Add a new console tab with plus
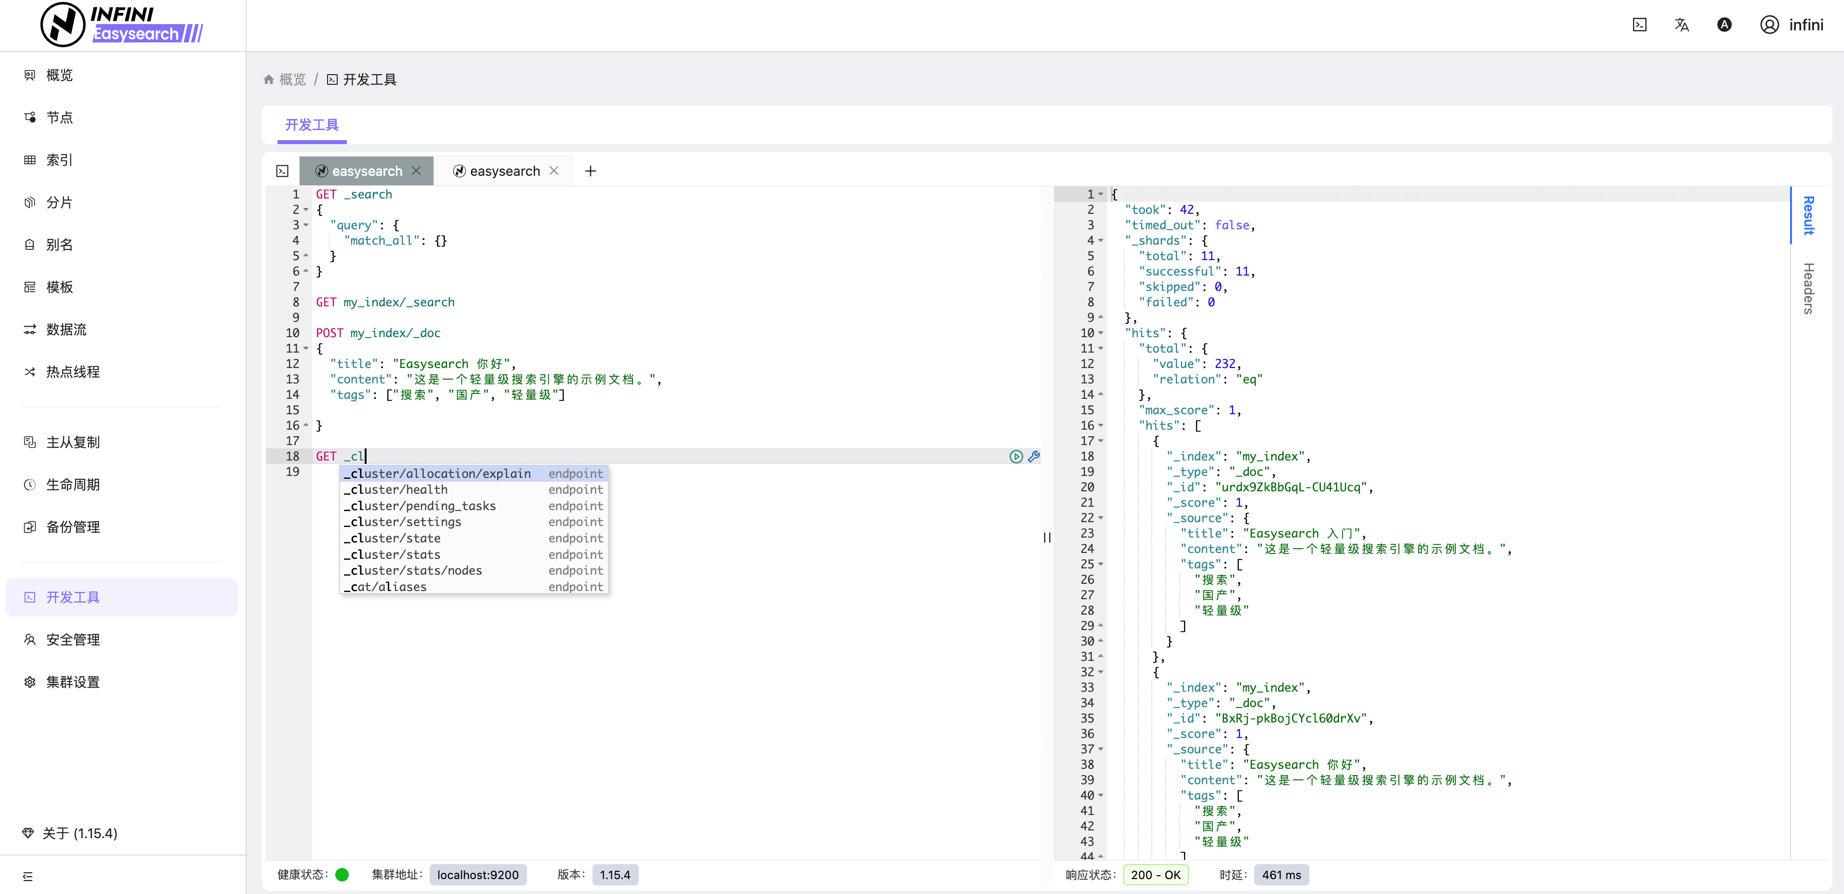1844x894 pixels. tap(590, 171)
